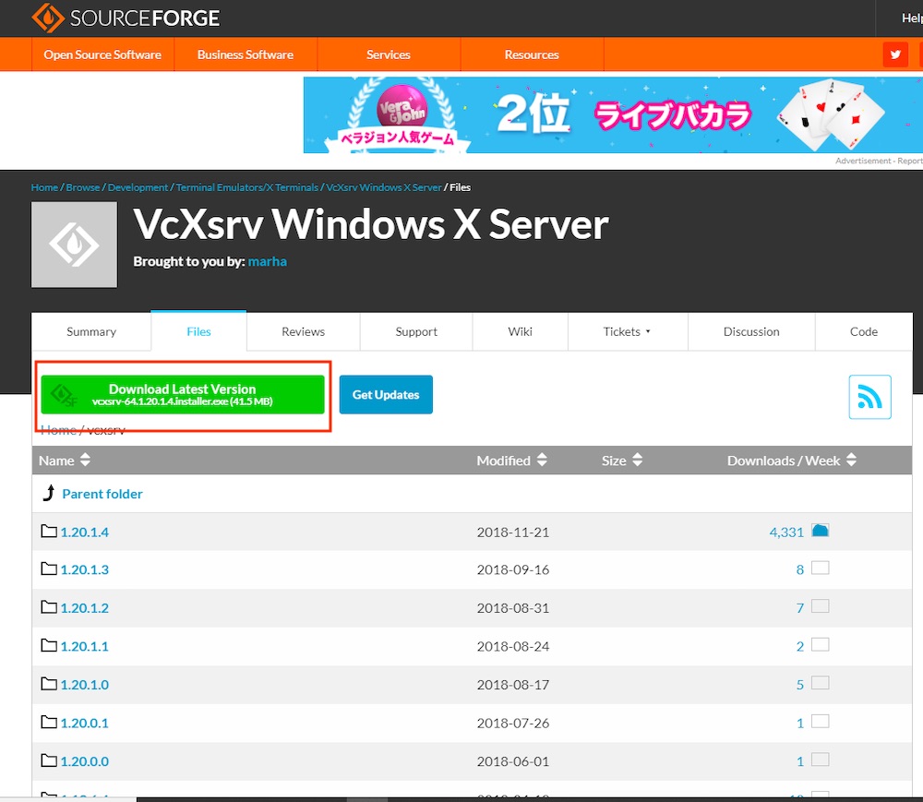Click downloads chart icon for 1.20.1.0

point(820,683)
